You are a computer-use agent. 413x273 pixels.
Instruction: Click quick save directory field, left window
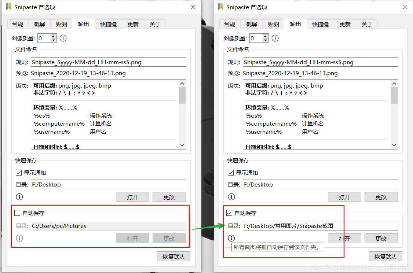point(109,184)
